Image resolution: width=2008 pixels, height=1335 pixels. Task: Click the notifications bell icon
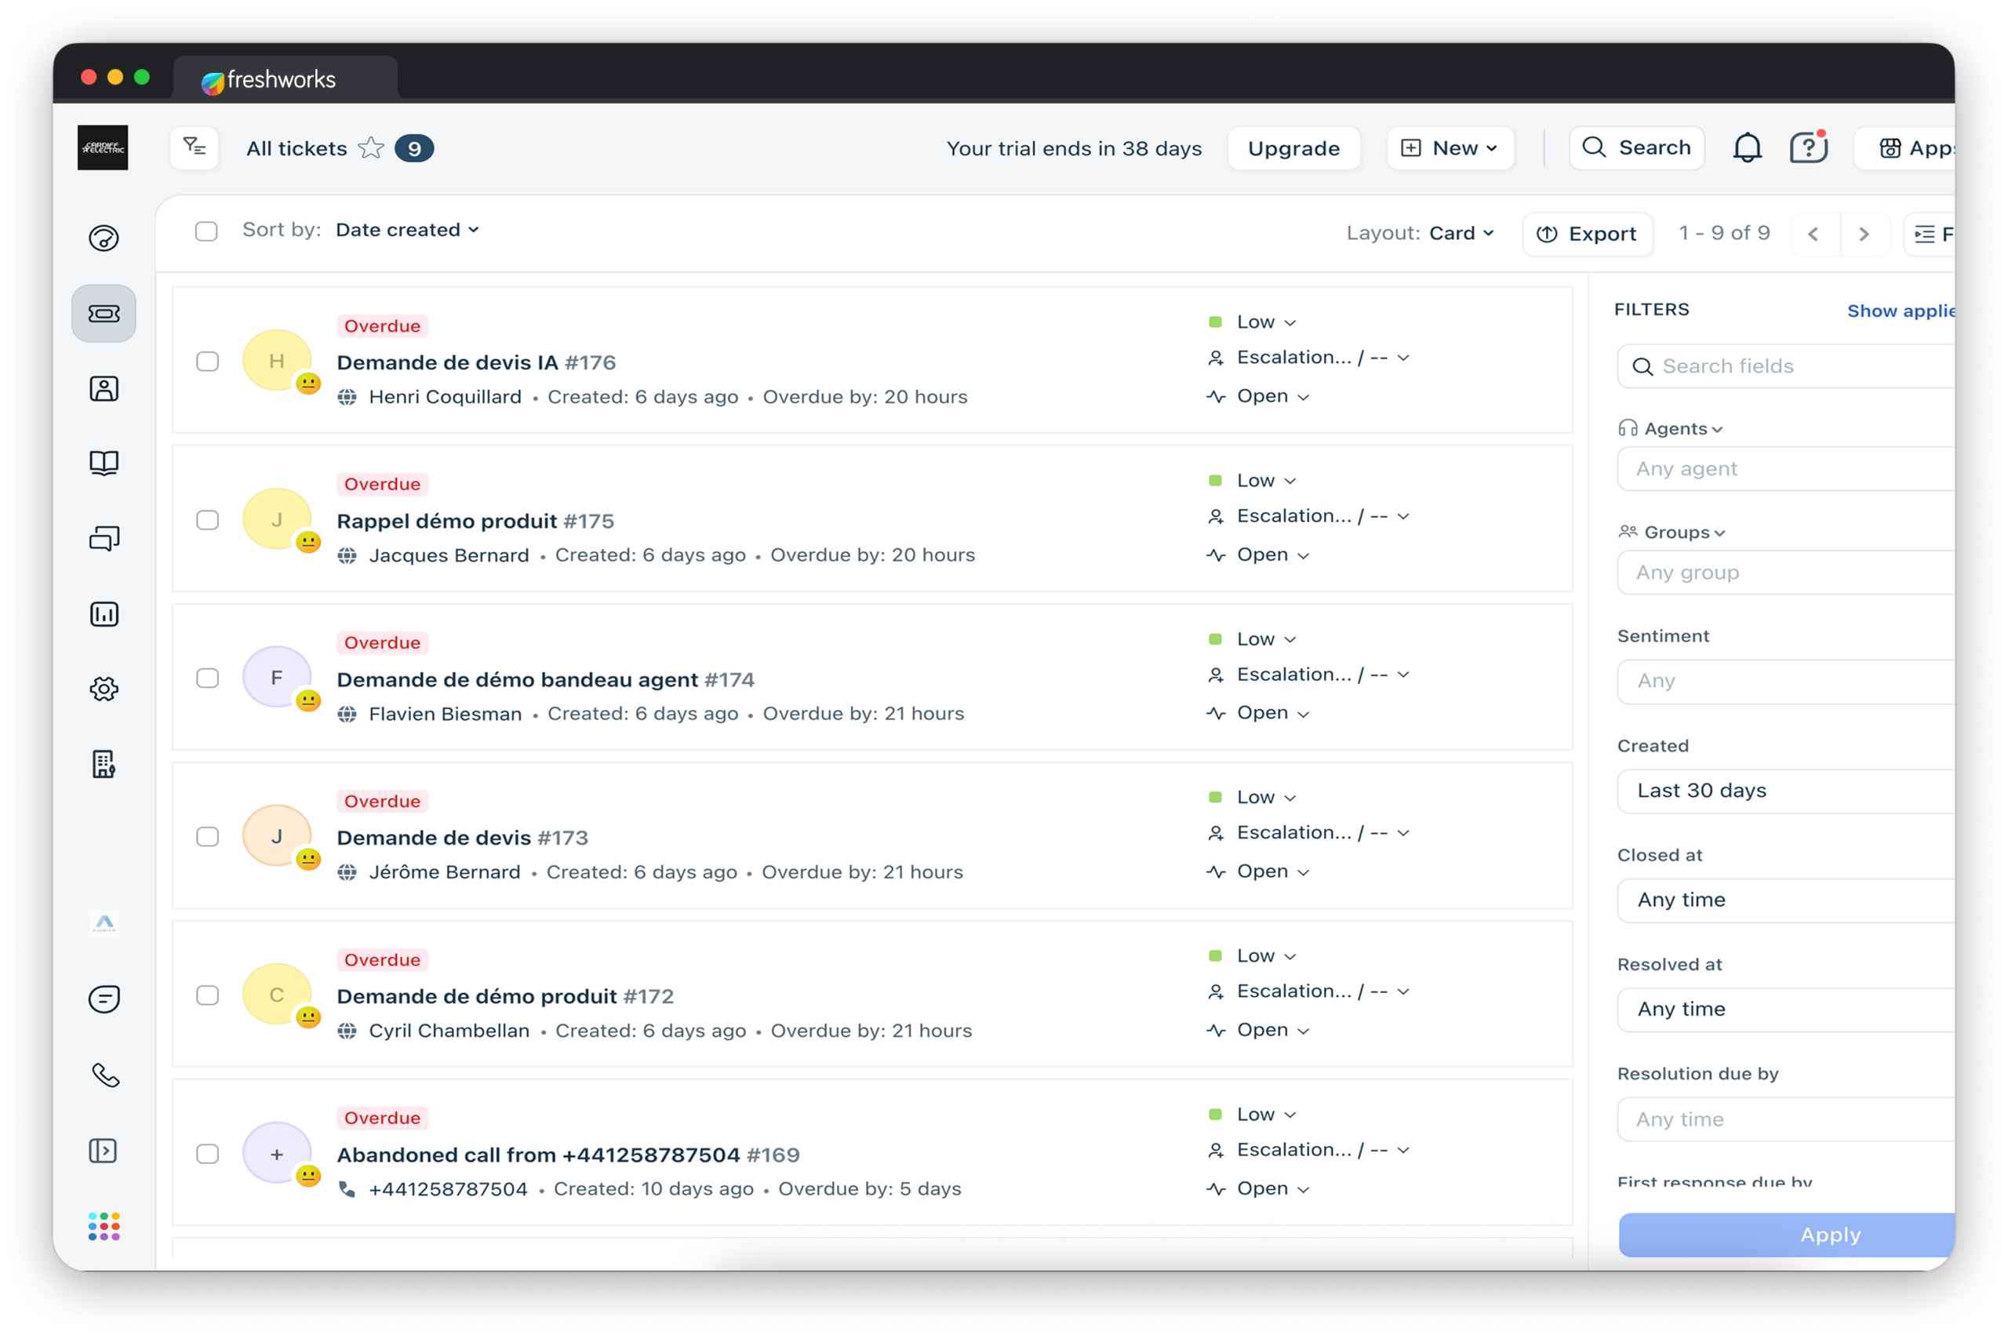1747,148
